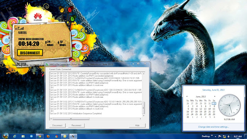Select June 12 in the calendar
Screen dimensions: 247x139
[201, 109]
